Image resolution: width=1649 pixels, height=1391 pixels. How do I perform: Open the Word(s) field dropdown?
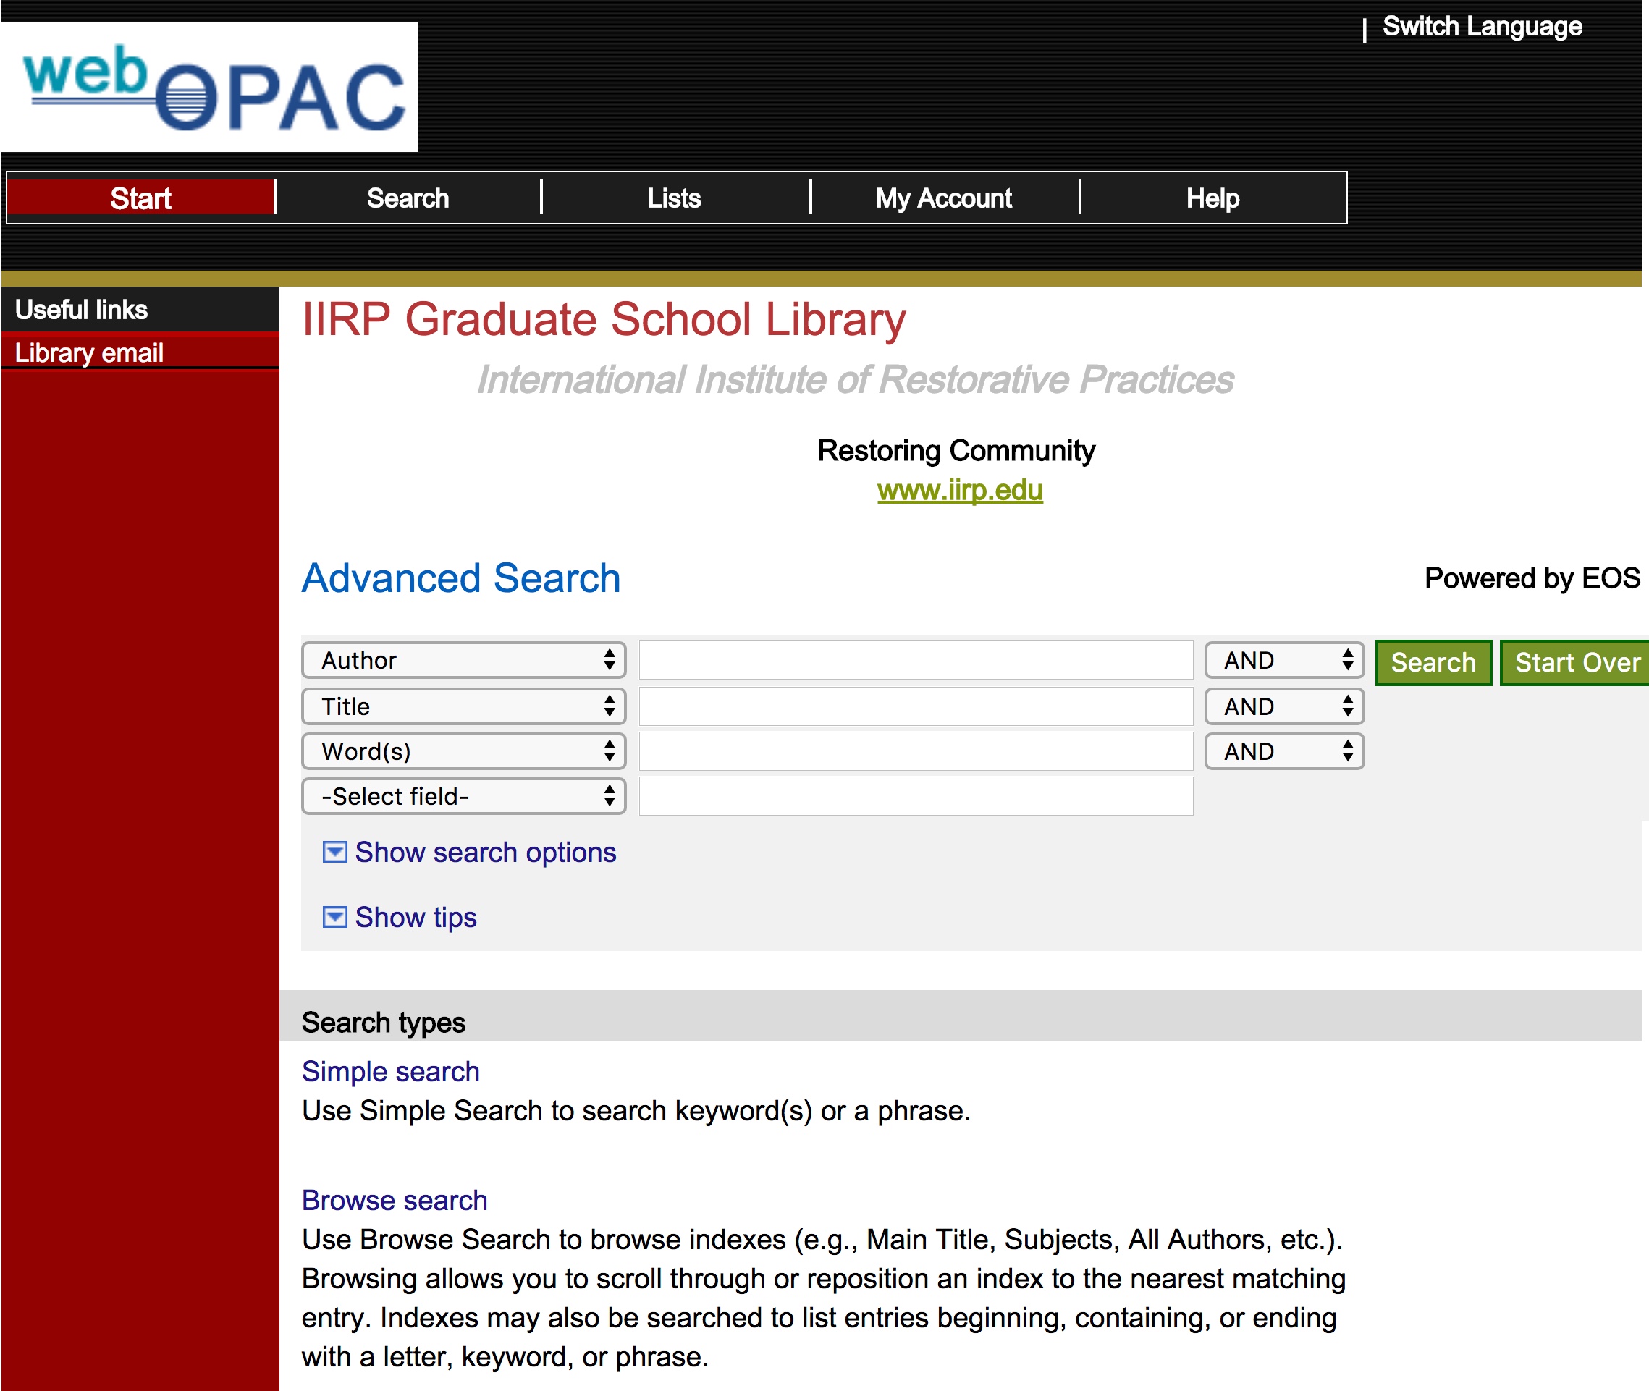click(x=464, y=751)
